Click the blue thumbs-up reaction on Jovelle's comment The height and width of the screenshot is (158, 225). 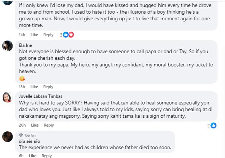tap(213, 125)
